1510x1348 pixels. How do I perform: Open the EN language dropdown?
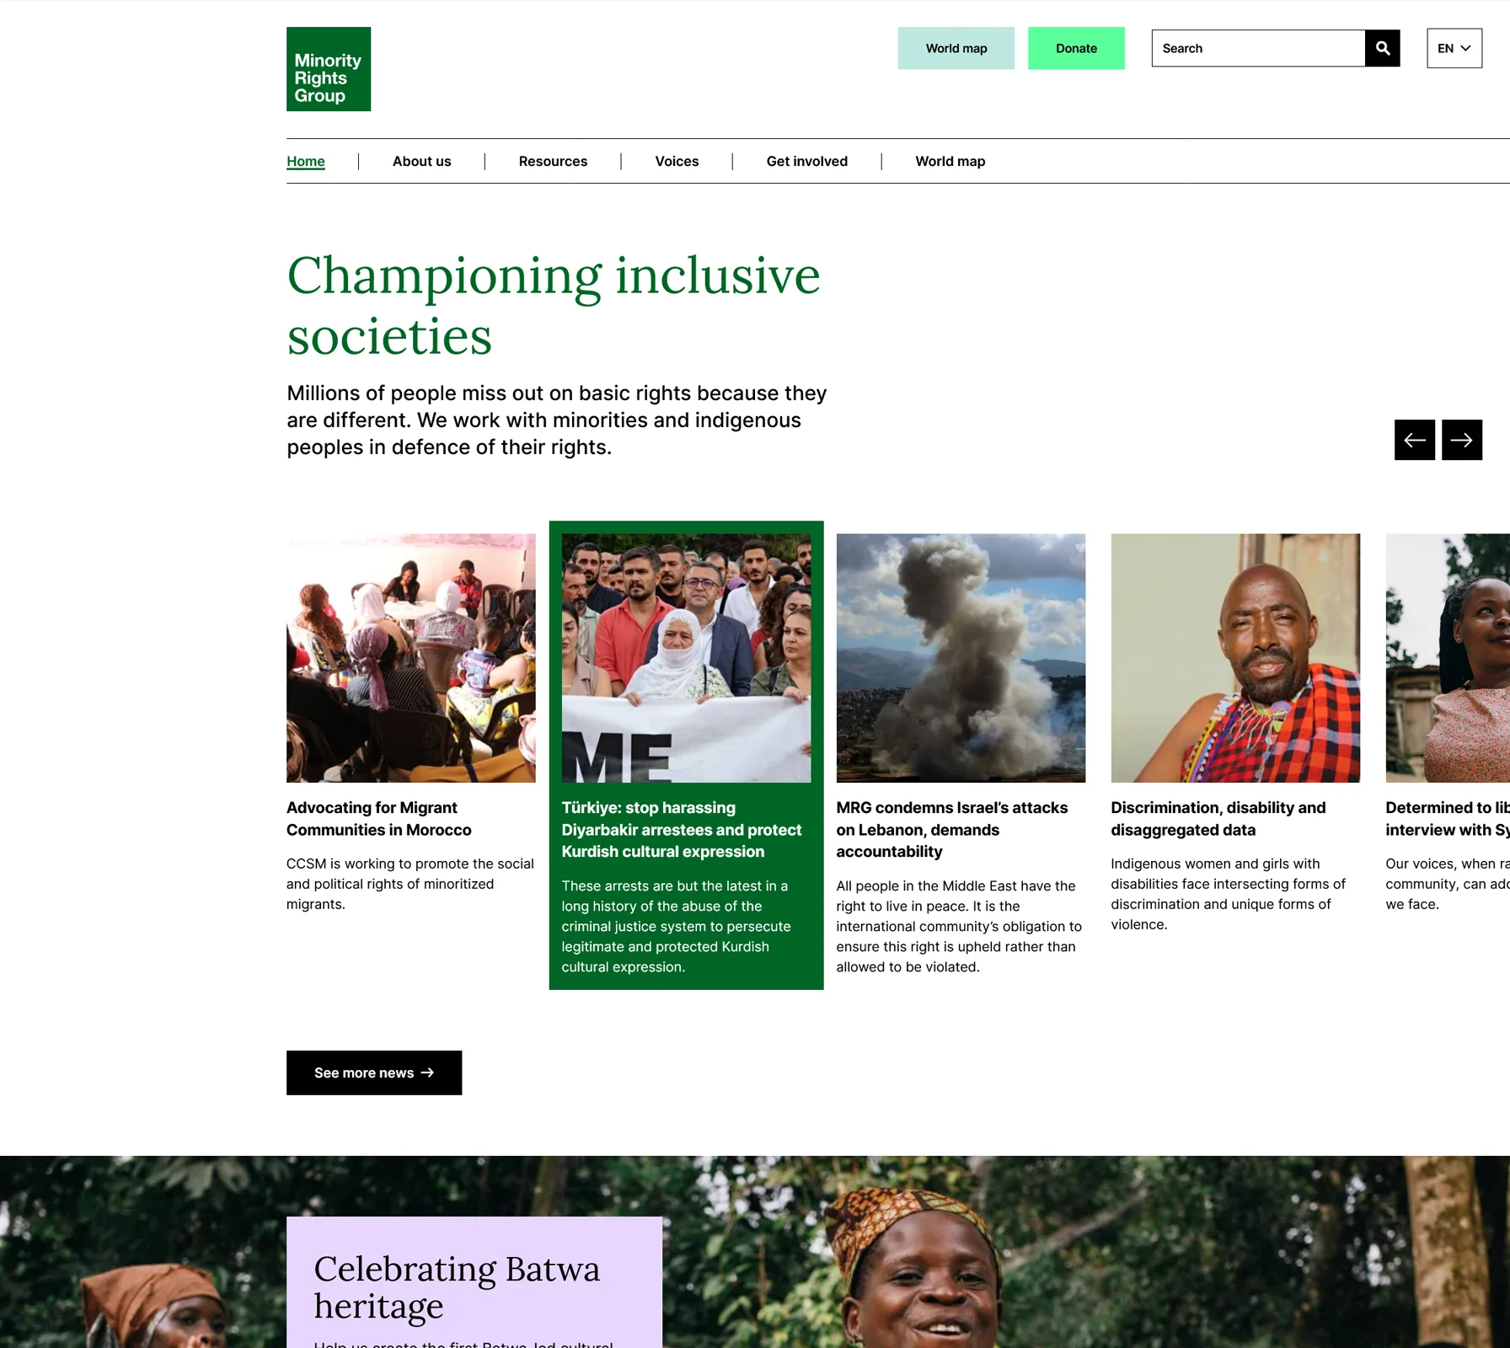1454,48
